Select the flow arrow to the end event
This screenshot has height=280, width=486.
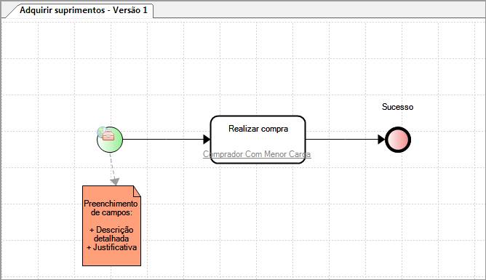(346, 140)
